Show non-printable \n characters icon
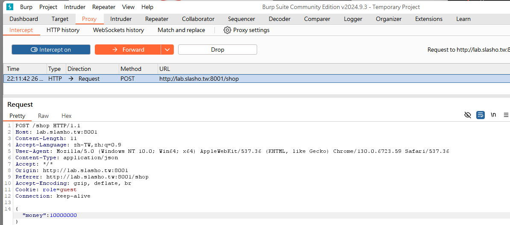Image resolution: width=510 pixels, height=225 pixels. coord(493,115)
